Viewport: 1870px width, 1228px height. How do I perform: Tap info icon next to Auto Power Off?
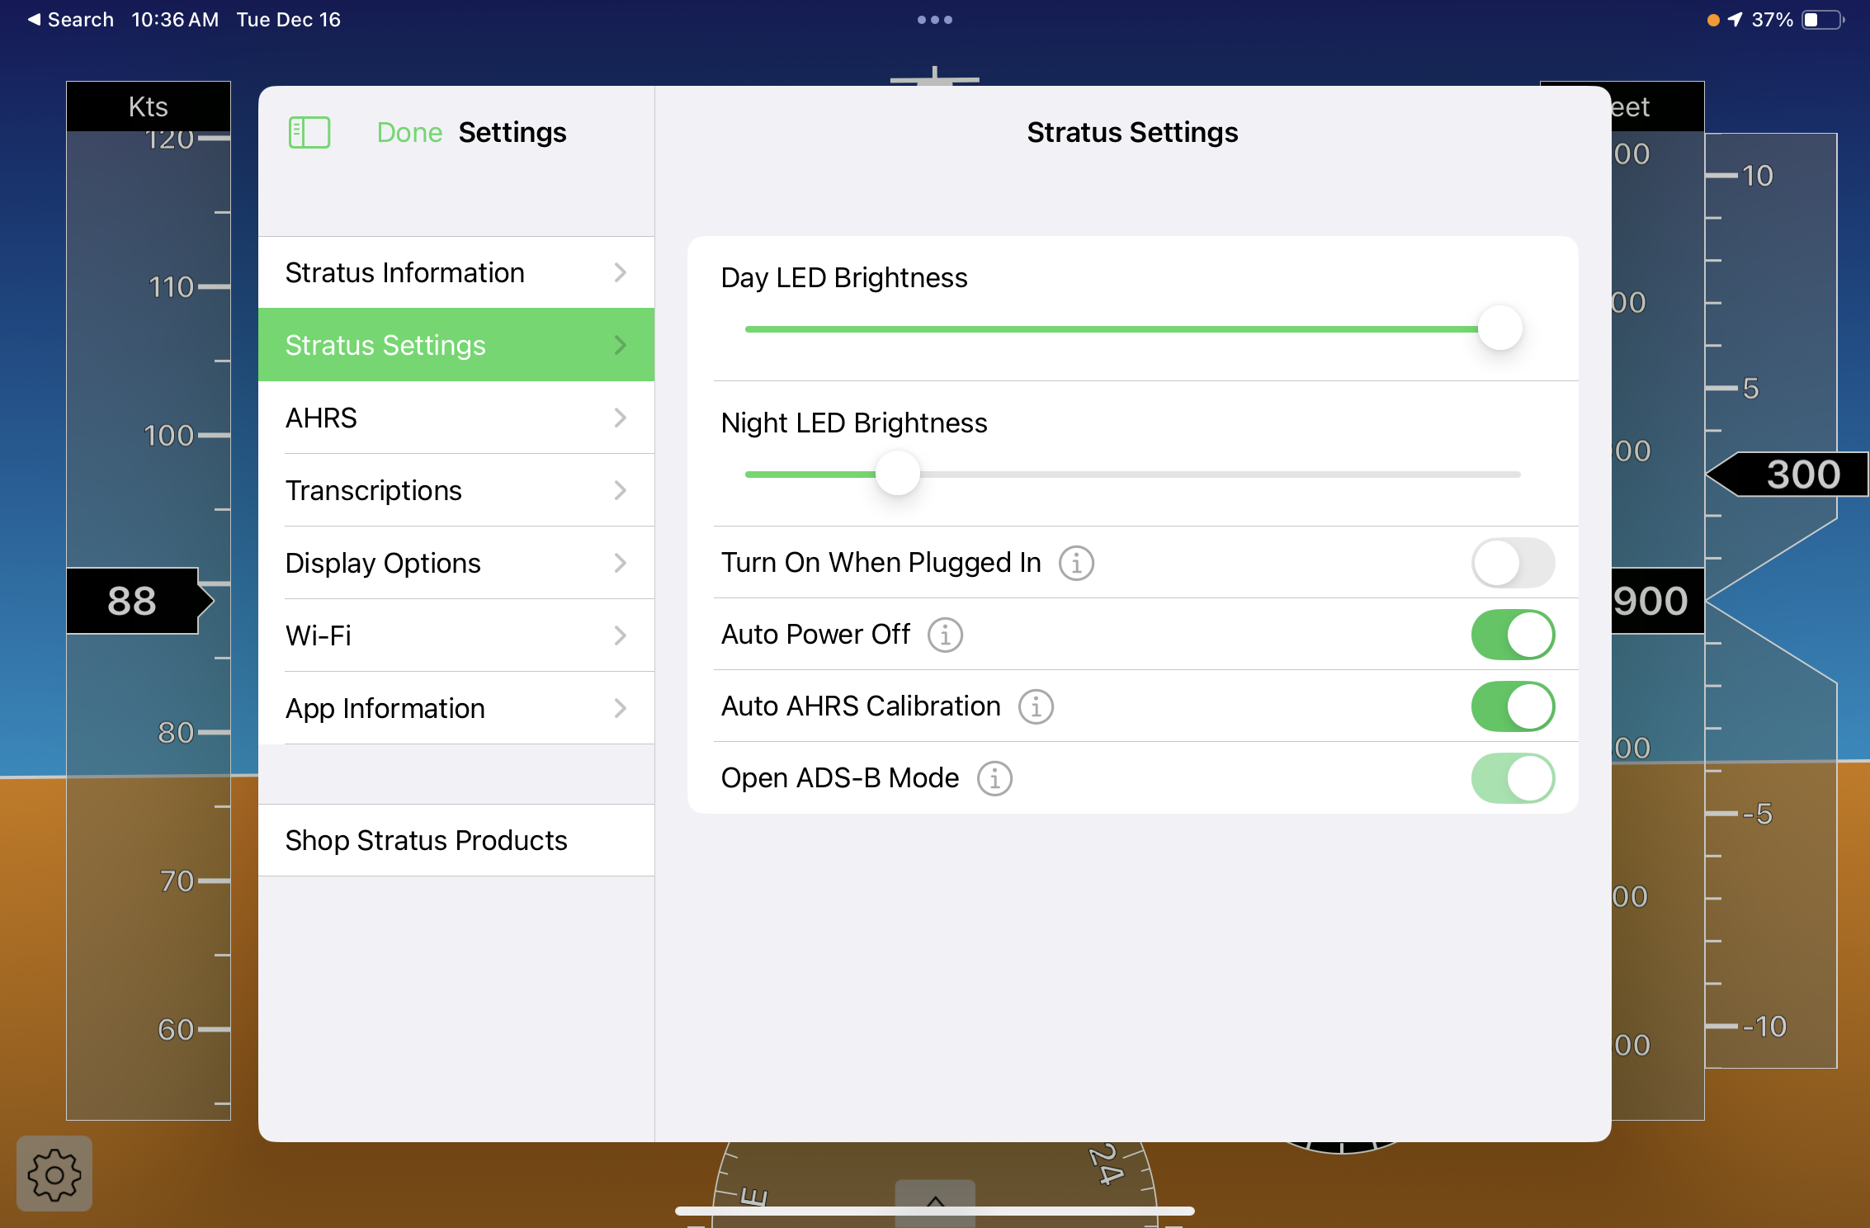(945, 635)
